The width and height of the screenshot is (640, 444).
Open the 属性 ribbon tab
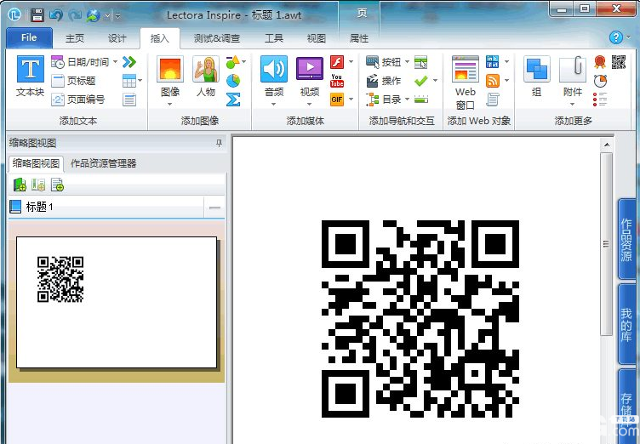coord(359,38)
